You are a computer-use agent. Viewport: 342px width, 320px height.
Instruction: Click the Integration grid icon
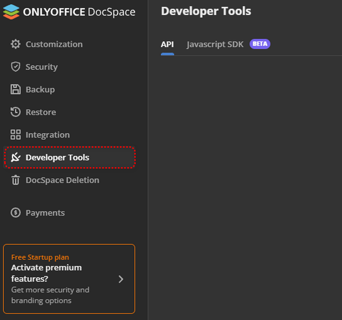coord(16,135)
